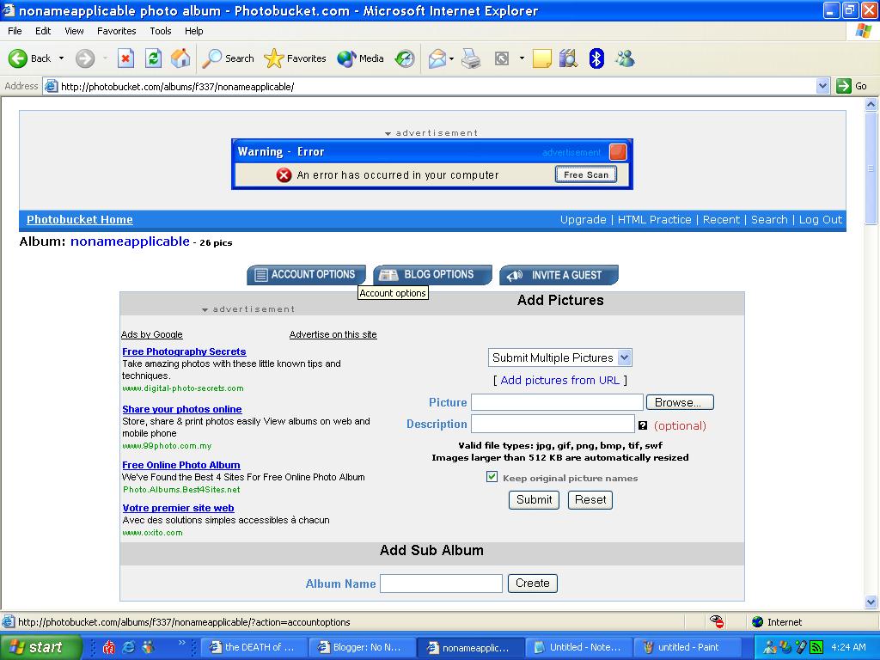Click in the Description text field
Screen dimensions: 880x660
coord(553,424)
